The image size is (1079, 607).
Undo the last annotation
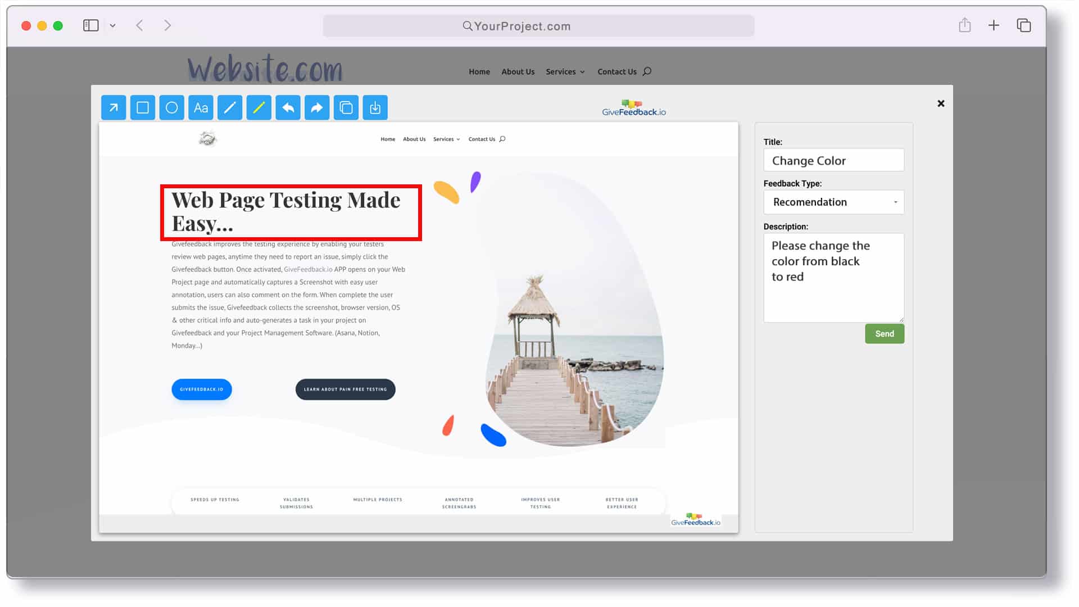(x=288, y=107)
